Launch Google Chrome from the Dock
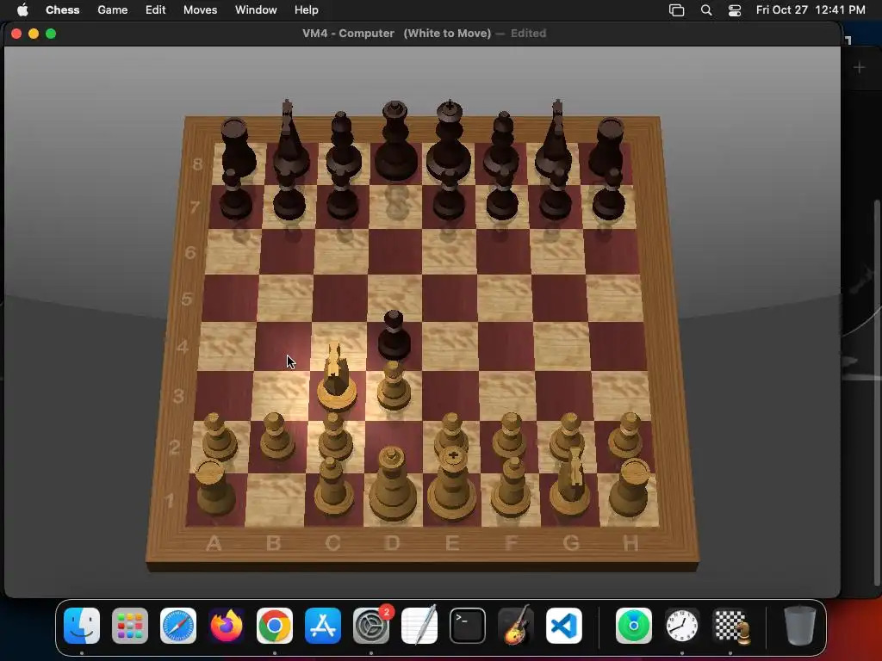The image size is (882, 661). click(275, 626)
